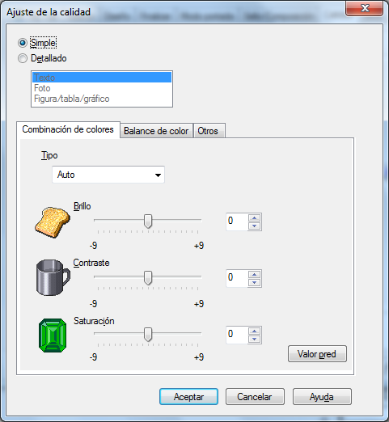Select Texto in the list

(x=102, y=78)
